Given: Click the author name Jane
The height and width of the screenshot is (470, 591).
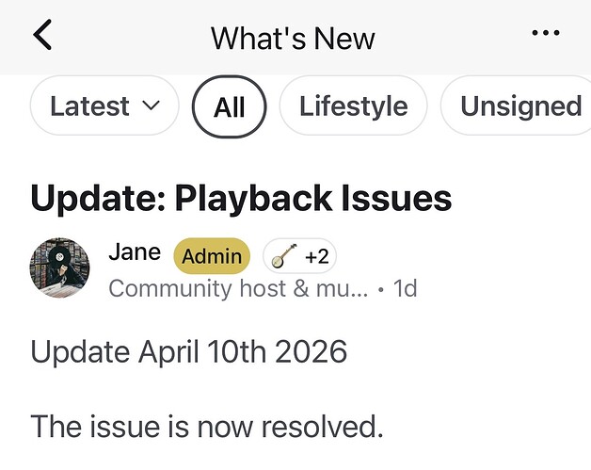Looking at the screenshot, I should tap(135, 251).
